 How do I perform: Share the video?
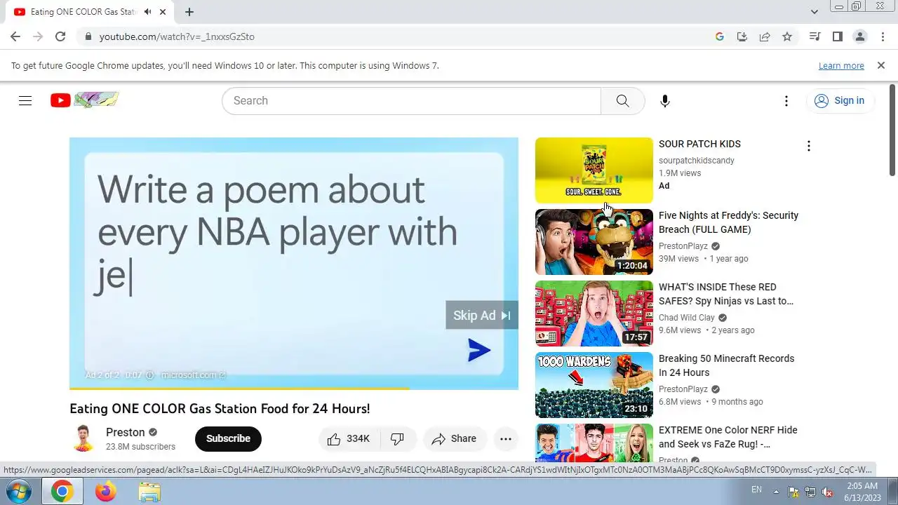click(455, 438)
